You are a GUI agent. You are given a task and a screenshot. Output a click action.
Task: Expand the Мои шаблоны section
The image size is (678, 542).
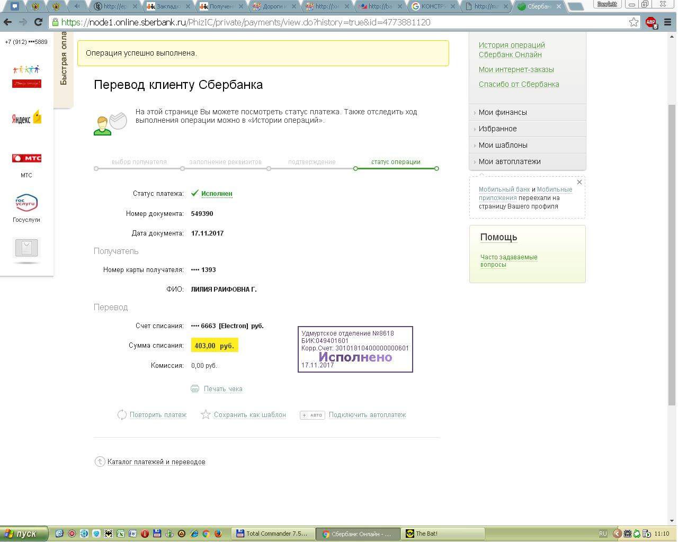click(528, 145)
